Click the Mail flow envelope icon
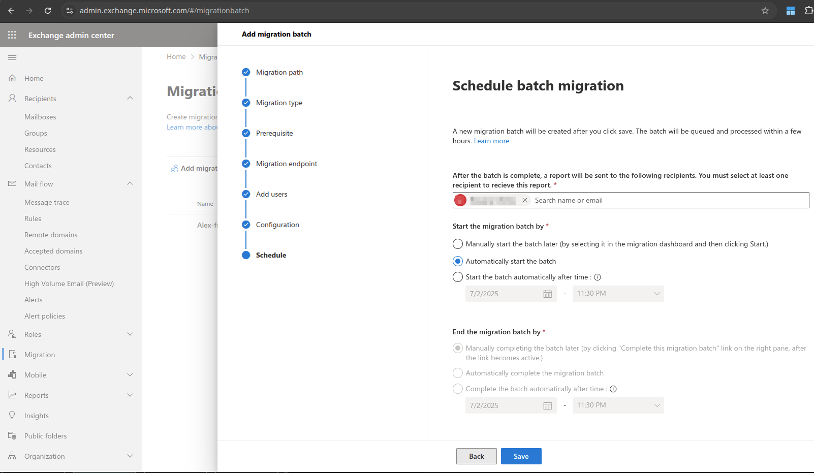This screenshot has width=814, height=473. click(12, 183)
